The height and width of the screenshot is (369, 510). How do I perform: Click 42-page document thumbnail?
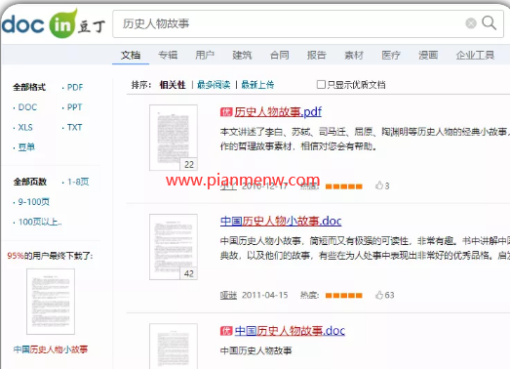coord(174,247)
